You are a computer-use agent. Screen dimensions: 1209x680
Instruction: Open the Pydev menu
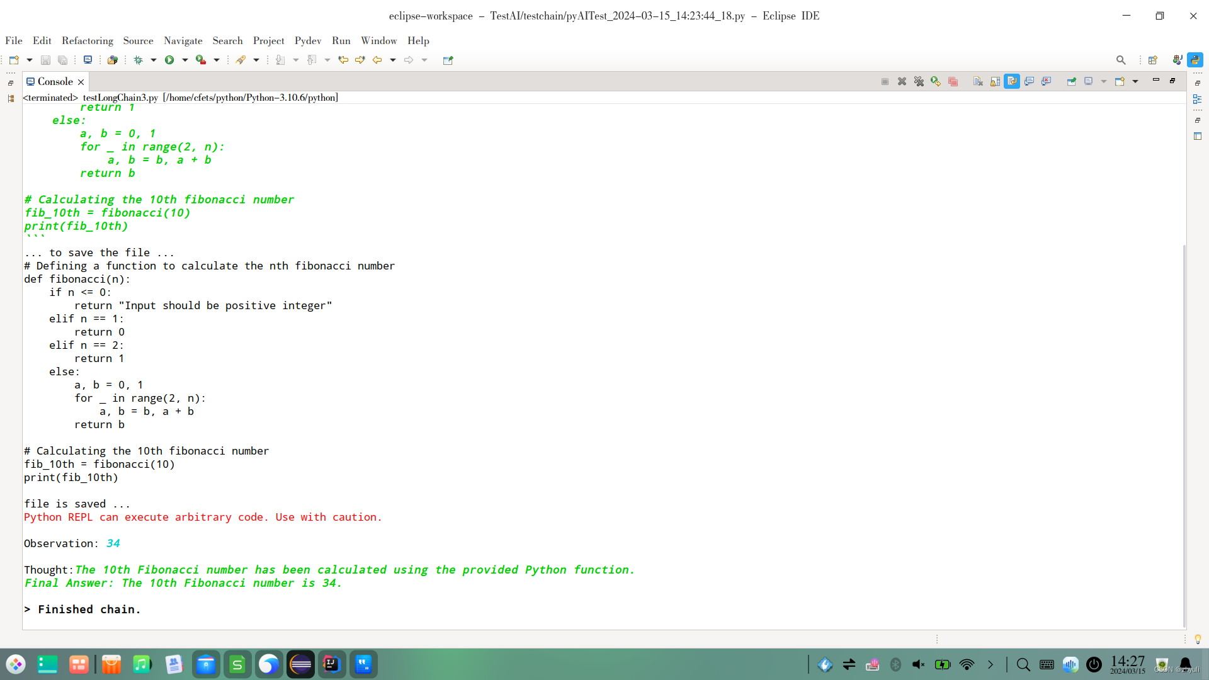tap(308, 40)
